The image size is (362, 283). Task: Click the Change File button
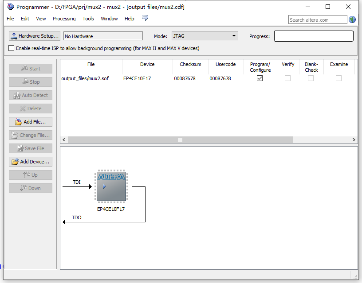pos(31,135)
